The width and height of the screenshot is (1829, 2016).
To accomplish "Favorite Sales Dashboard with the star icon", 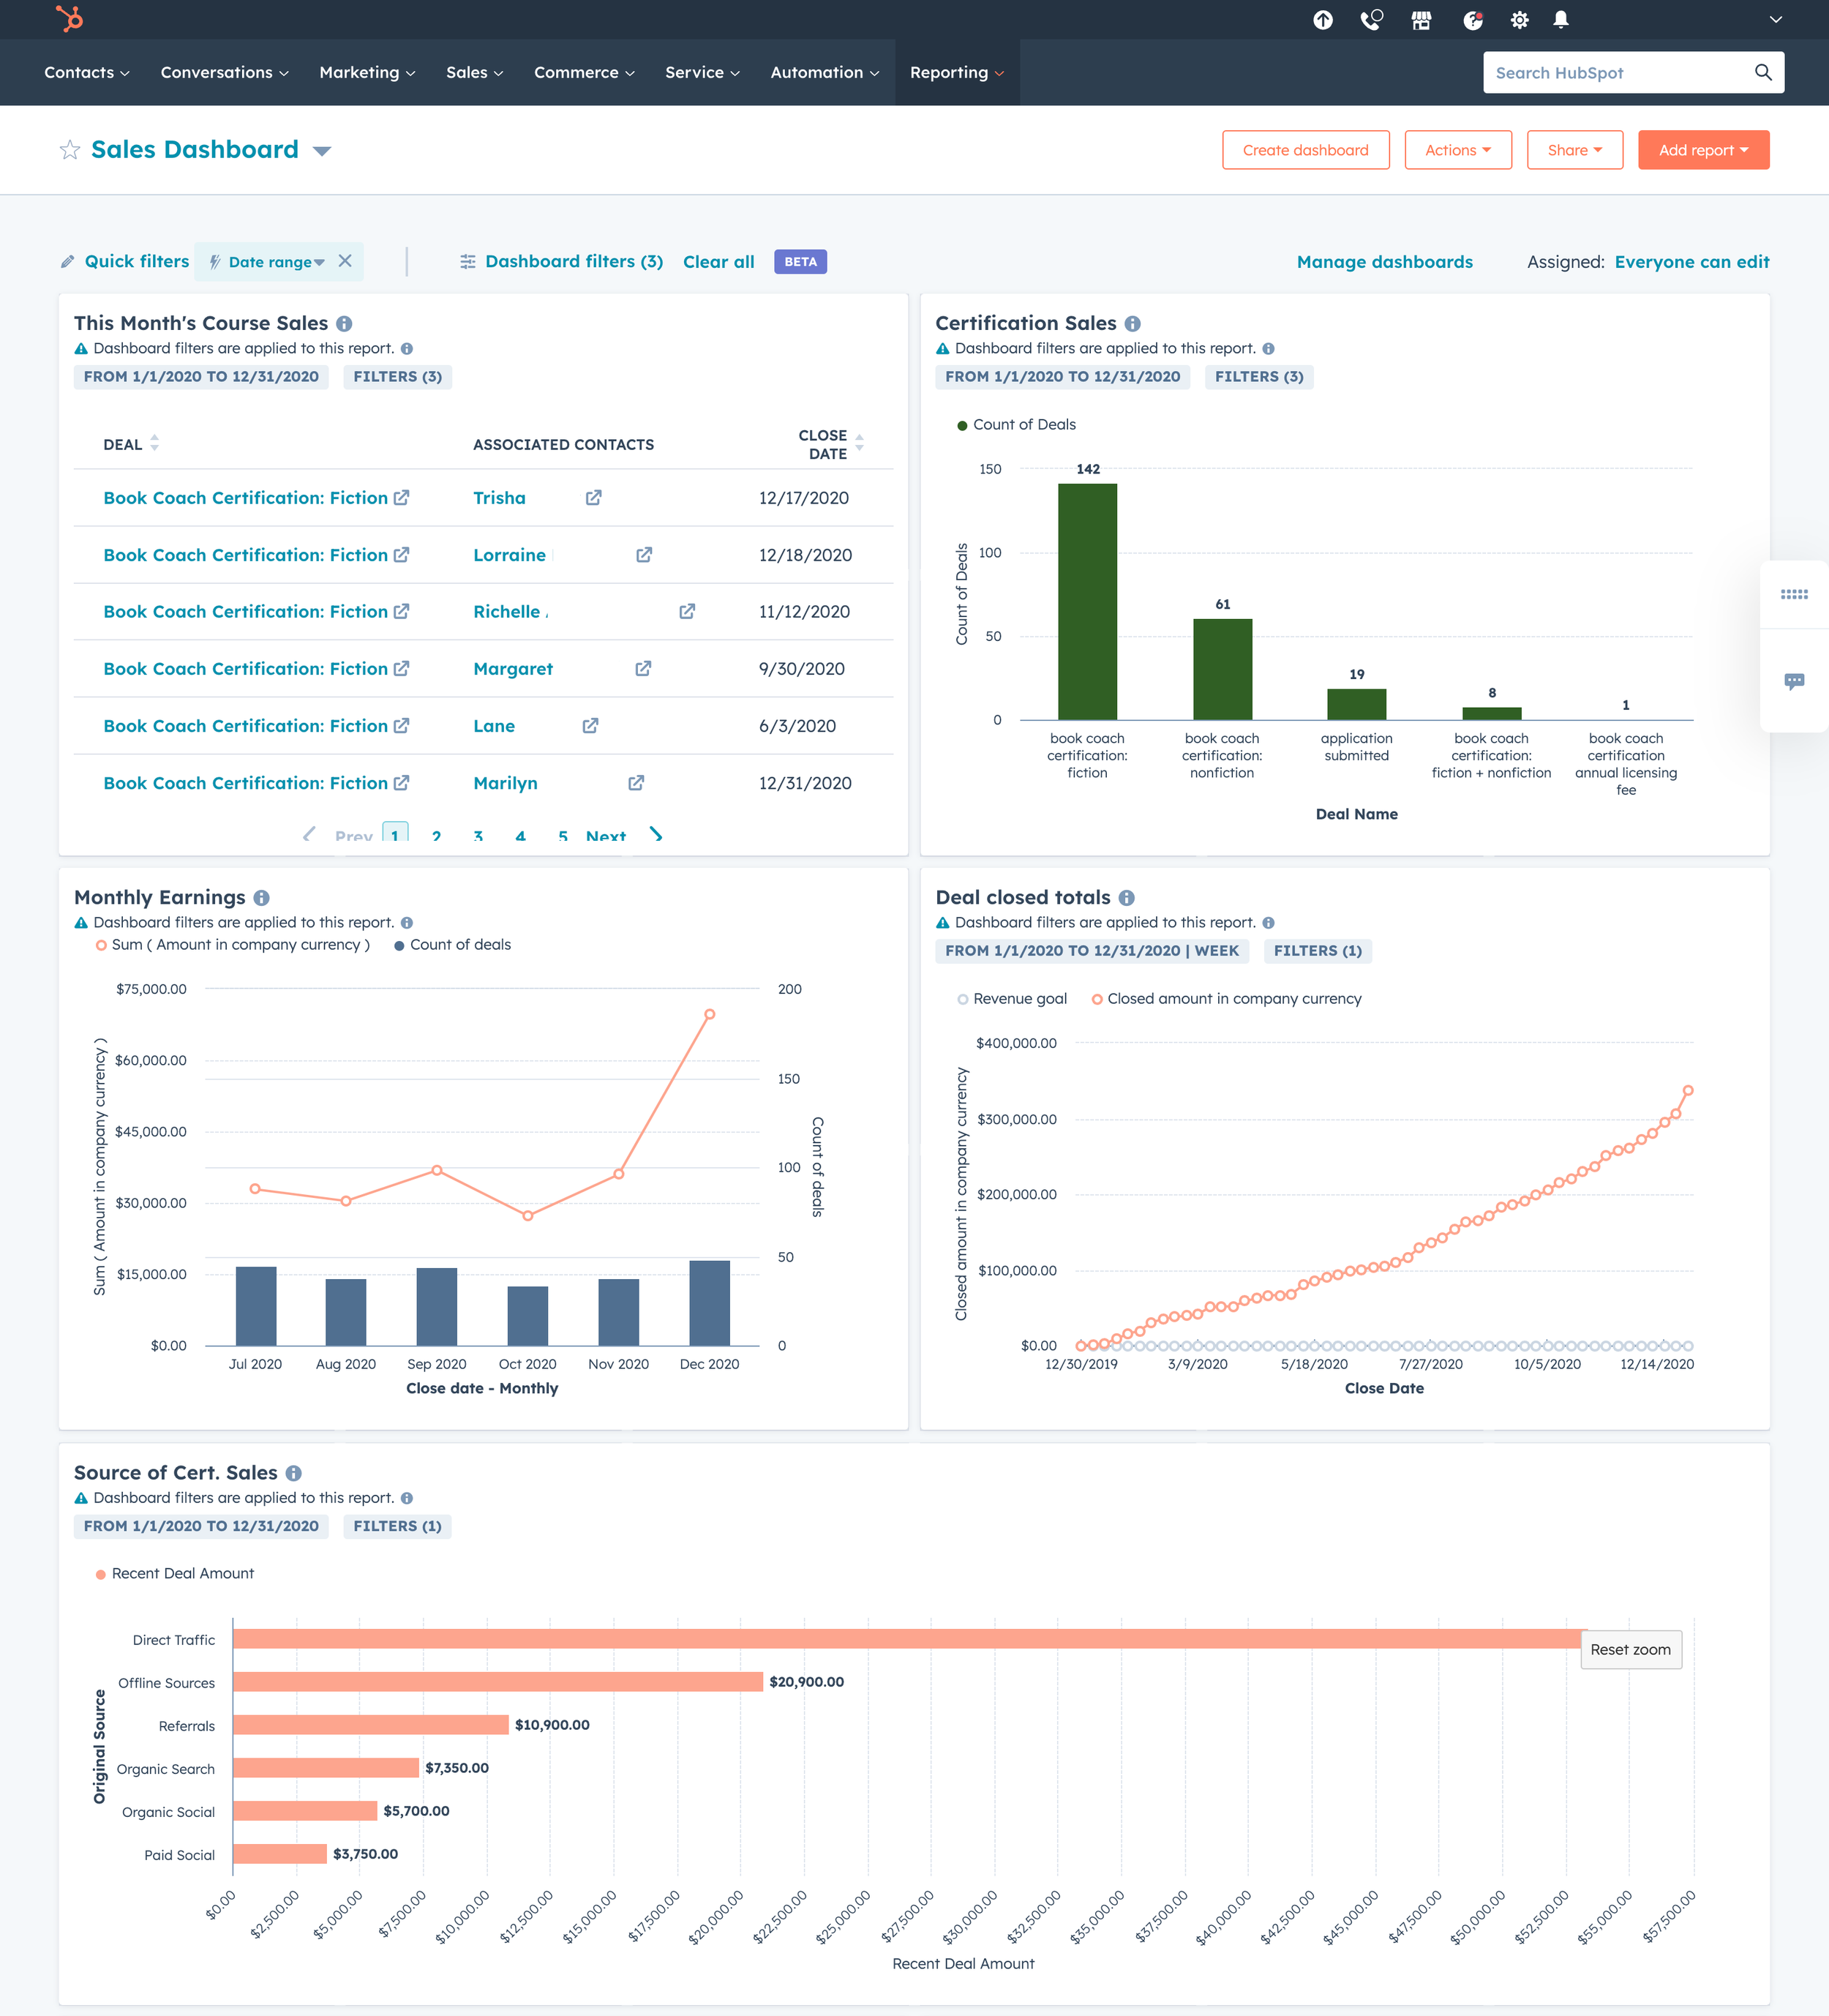I will click(70, 150).
